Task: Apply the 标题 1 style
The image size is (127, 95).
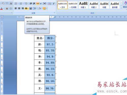Action: pos(83,5)
